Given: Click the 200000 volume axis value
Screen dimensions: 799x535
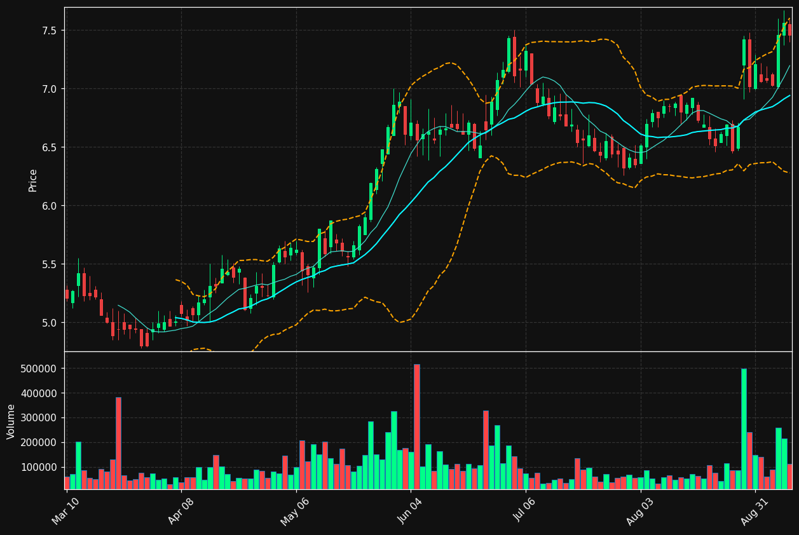Looking at the screenshot, I should tap(39, 443).
